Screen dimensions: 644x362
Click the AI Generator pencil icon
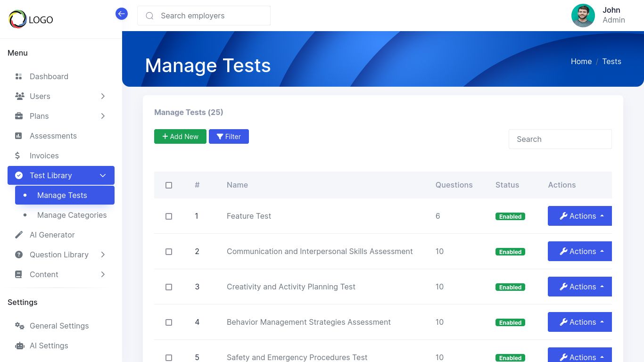(x=19, y=235)
